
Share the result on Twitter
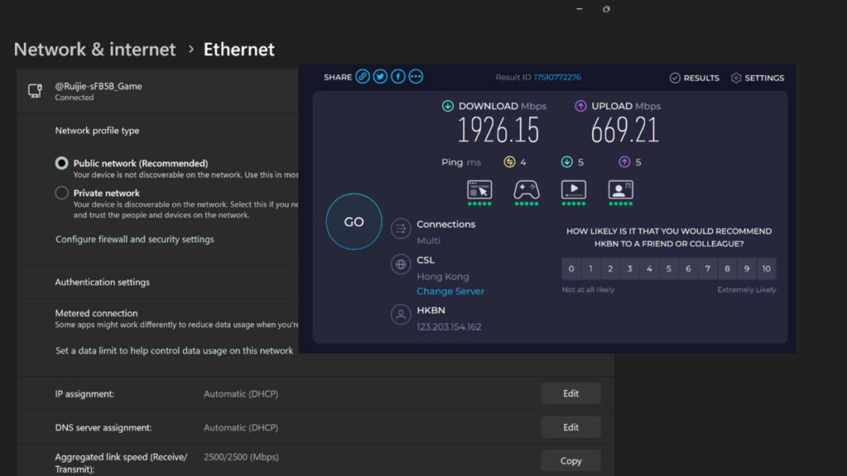click(380, 77)
